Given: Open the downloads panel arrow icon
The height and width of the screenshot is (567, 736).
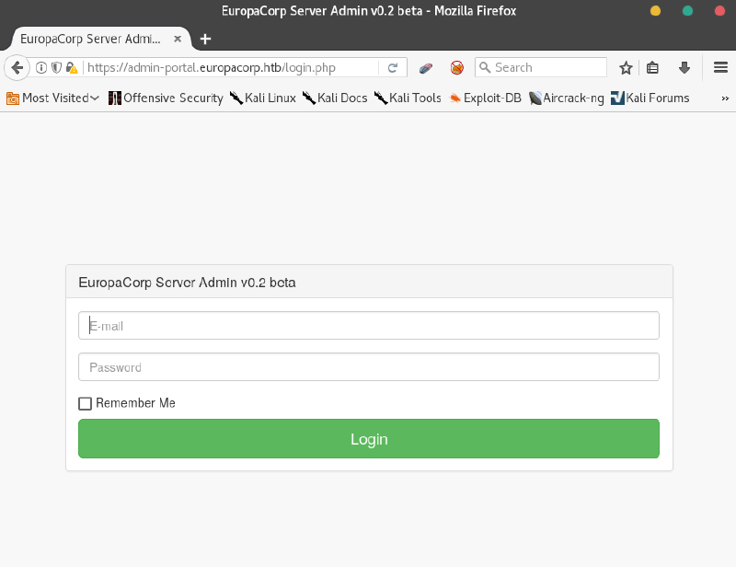Looking at the screenshot, I should point(683,67).
